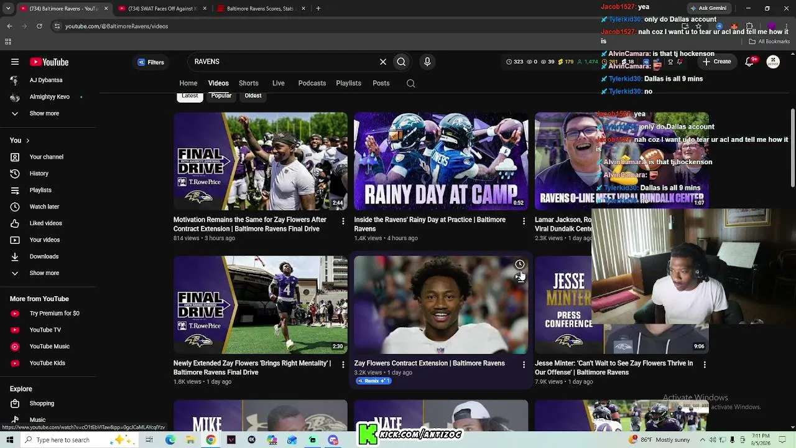Open options for Zay Flowers Contract Extension video
Viewport: 796px width, 448px height.
coord(524,365)
